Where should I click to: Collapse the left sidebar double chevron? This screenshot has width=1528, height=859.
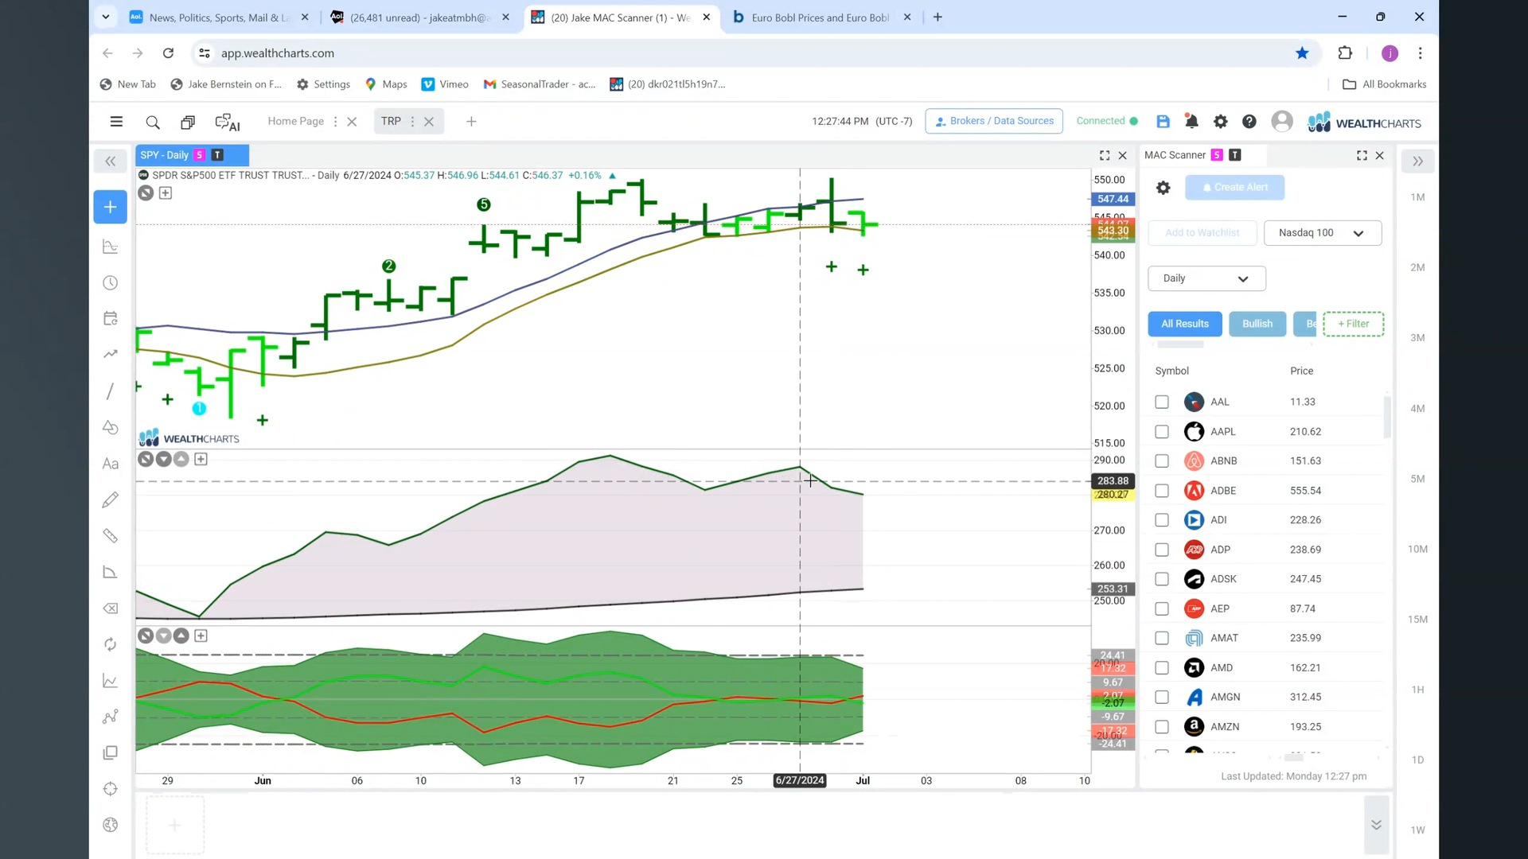click(x=110, y=161)
